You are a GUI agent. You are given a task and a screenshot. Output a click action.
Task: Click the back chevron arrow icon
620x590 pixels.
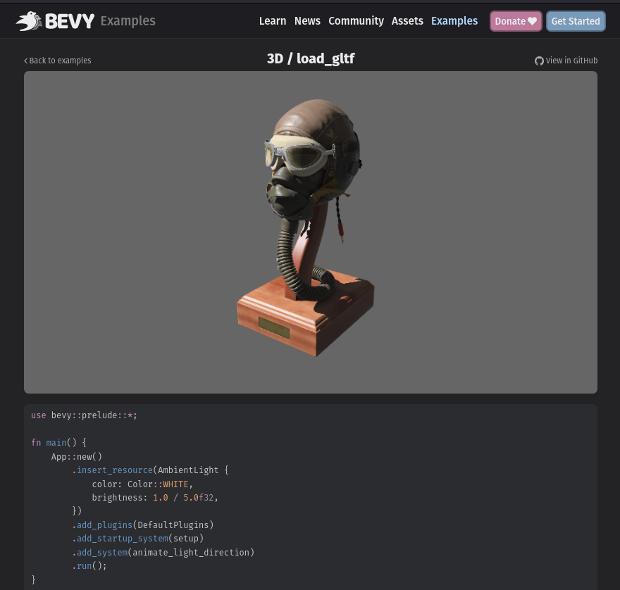coord(26,61)
